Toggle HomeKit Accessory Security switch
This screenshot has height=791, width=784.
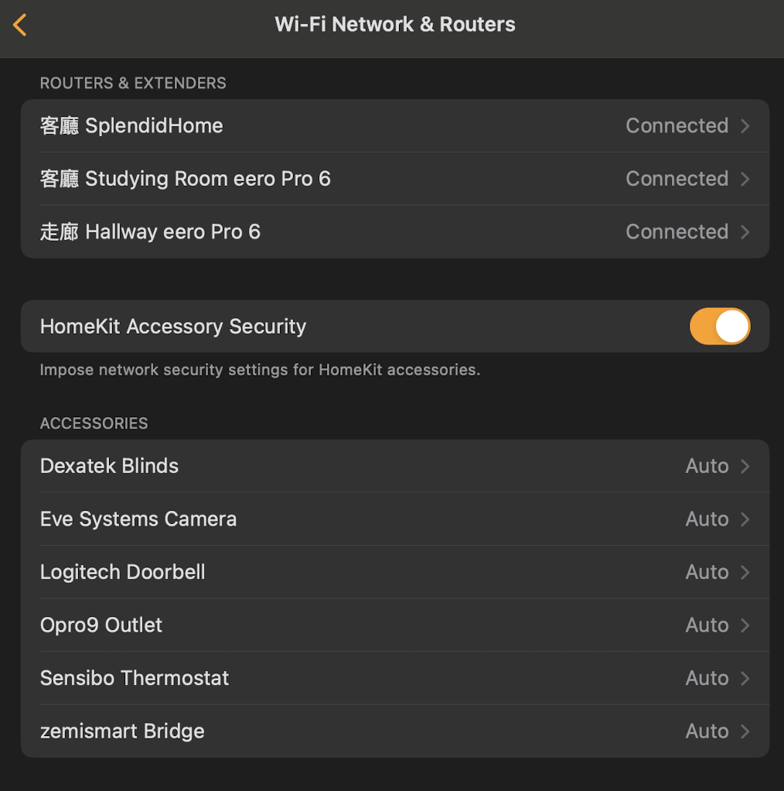point(719,327)
